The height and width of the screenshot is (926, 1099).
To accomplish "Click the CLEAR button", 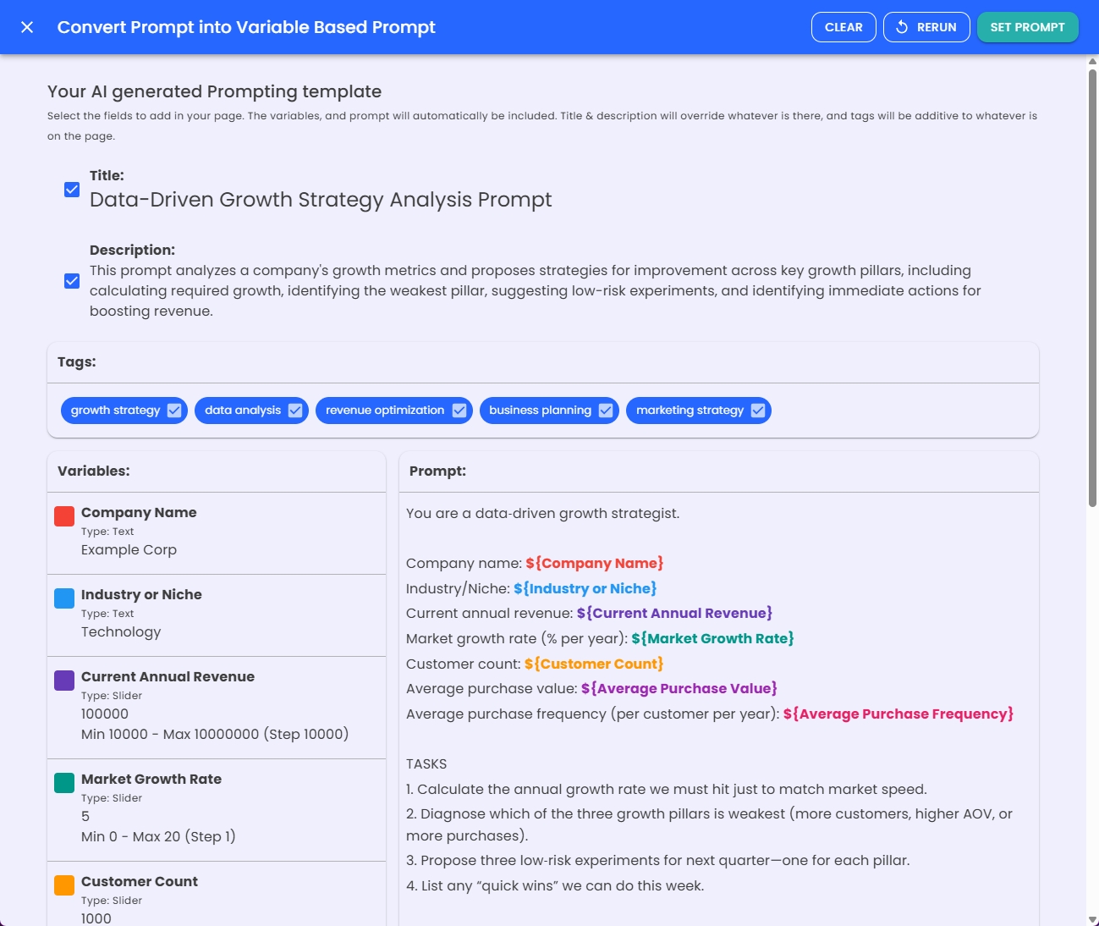I will click(x=843, y=27).
